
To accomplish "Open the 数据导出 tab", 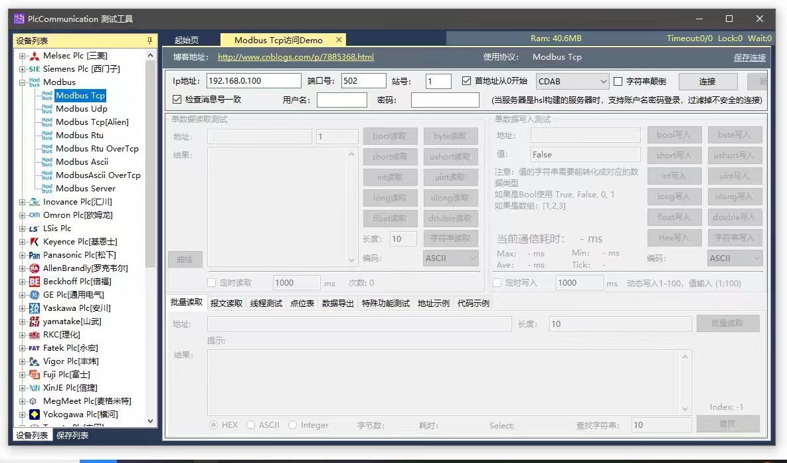I will pyautogui.click(x=338, y=304).
